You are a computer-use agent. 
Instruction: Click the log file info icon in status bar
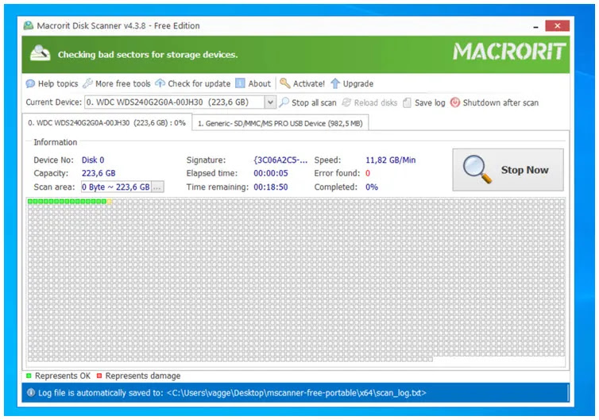(x=31, y=392)
